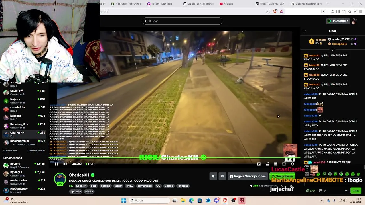Jump to LIVE indicator in player
Viewport: 365px width, 205px height.
[90, 164]
